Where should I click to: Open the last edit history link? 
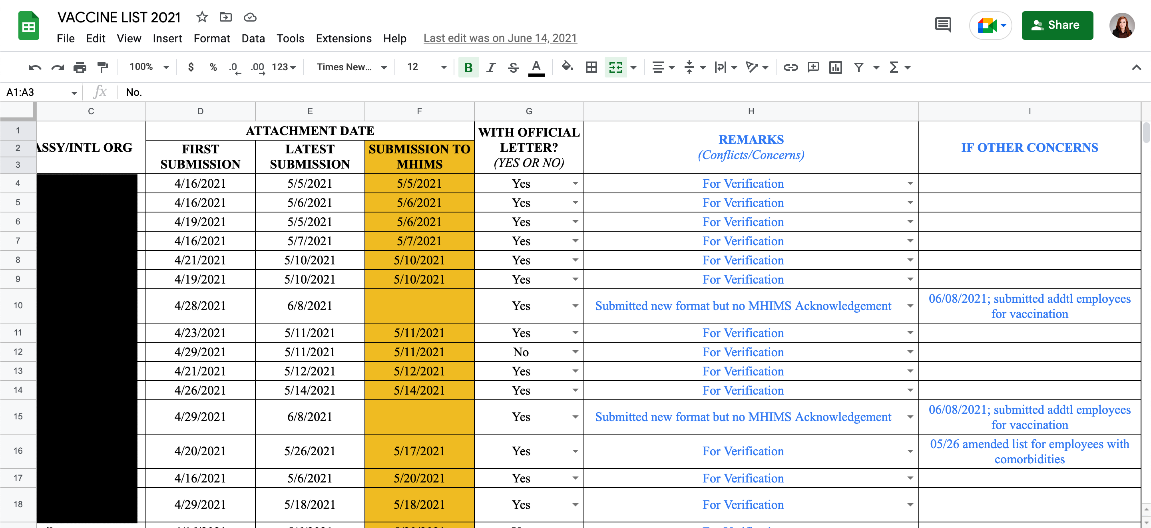pyautogui.click(x=500, y=38)
